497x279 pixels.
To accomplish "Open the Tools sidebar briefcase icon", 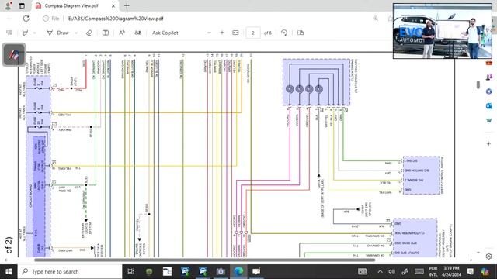I will click(x=488, y=63).
